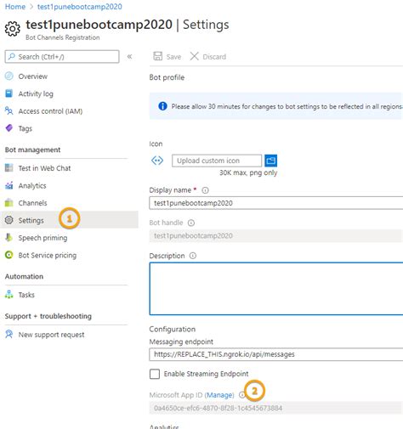Open Tasks under Automation
The height and width of the screenshot is (429, 403).
26,295
